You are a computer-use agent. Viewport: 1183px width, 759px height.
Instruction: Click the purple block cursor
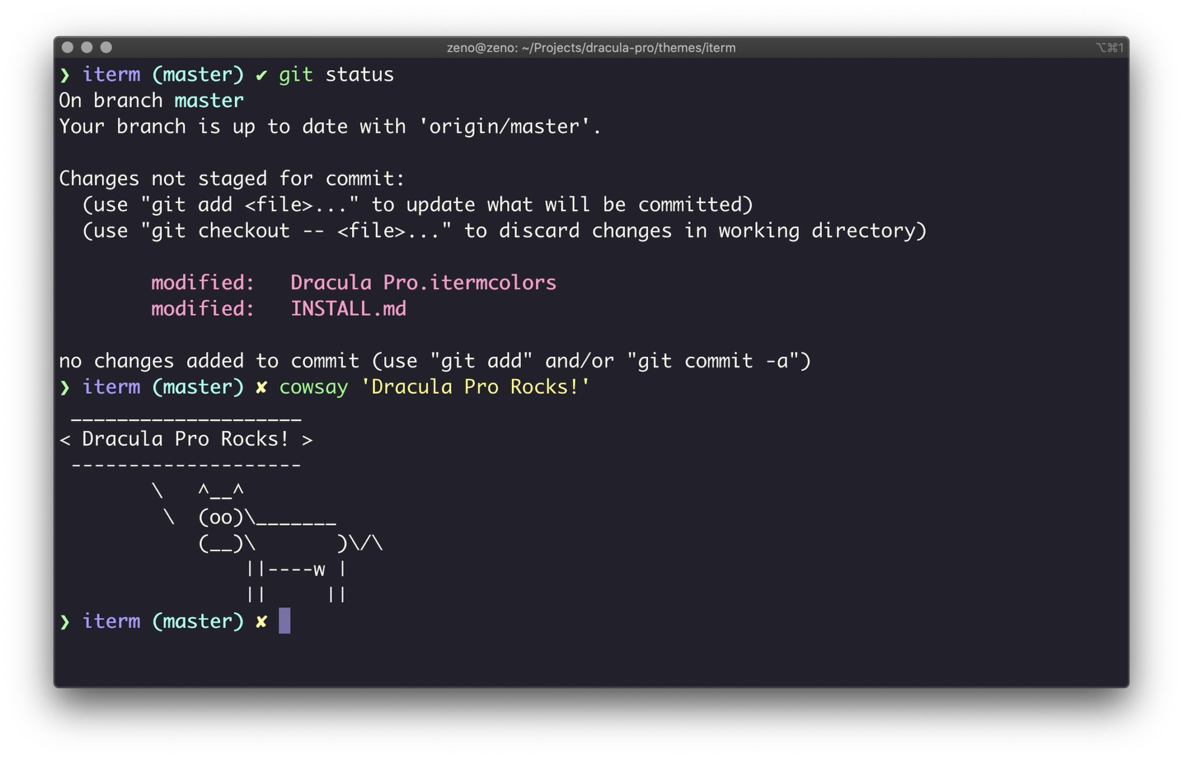[285, 621]
